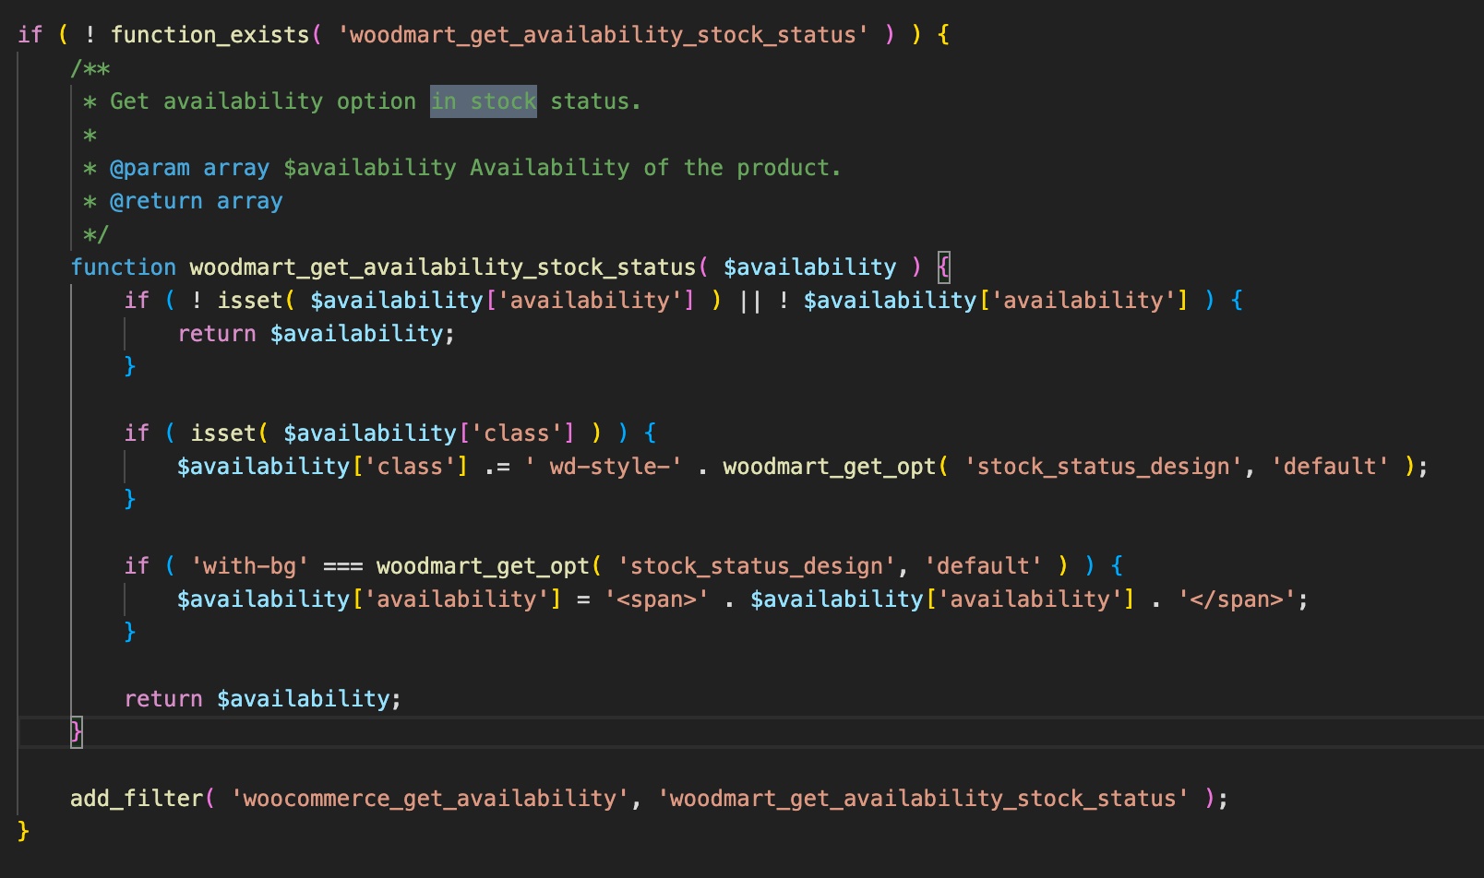1484x878 pixels.
Task: Click the "$availability" parameter in the function declaration
Action: [809, 267]
